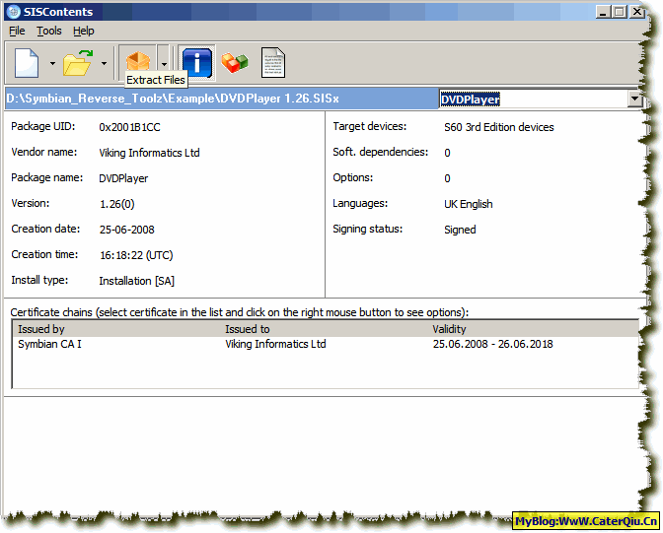Click the colored cubes components icon

(x=235, y=62)
